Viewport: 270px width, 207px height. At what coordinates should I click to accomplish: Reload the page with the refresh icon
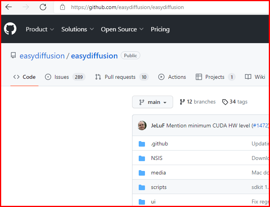click(x=43, y=7)
